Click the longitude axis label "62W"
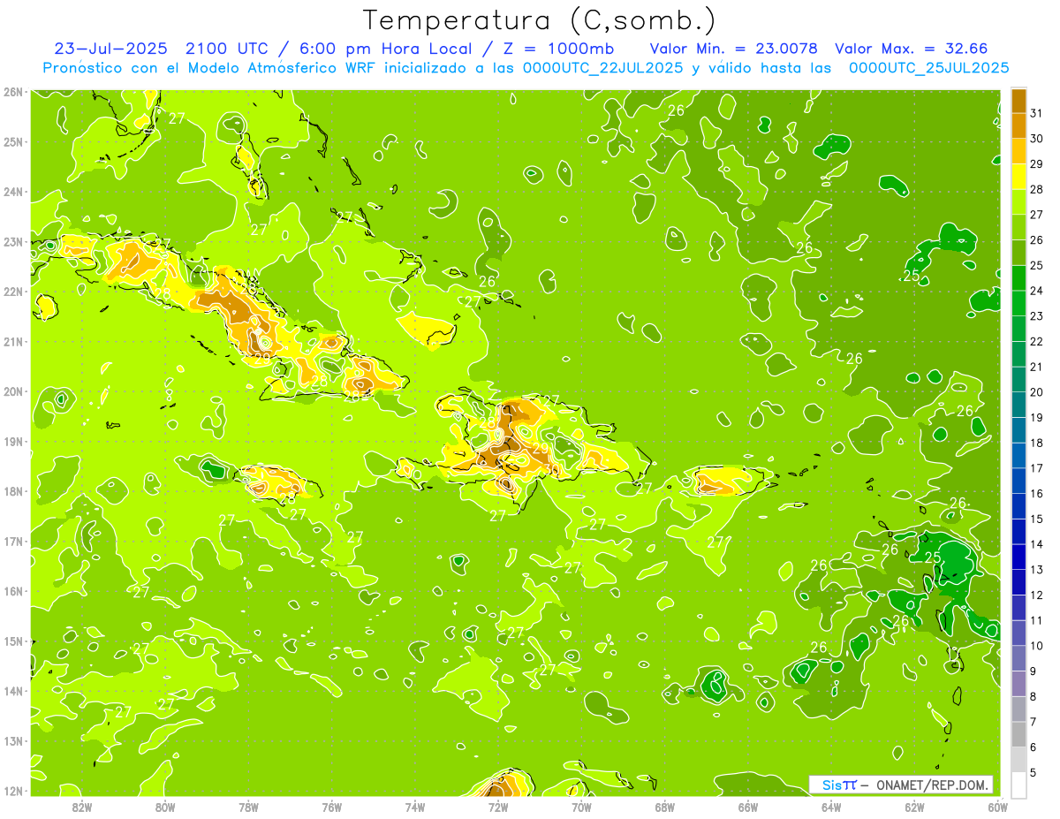1060x819 pixels. 914,807
